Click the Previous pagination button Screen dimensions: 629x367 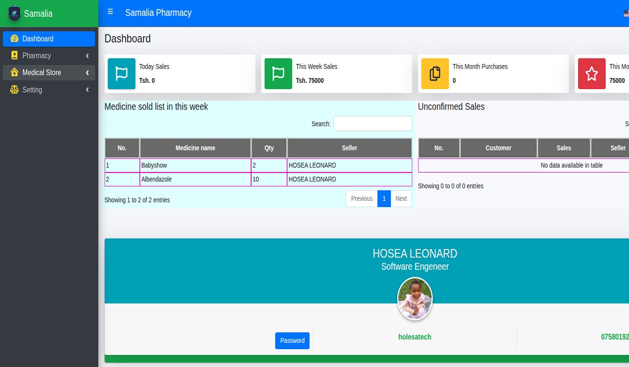pos(362,199)
